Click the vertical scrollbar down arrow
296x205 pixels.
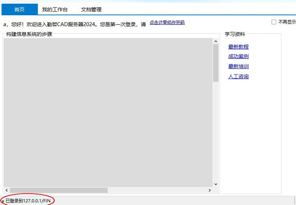[x=216, y=183]
